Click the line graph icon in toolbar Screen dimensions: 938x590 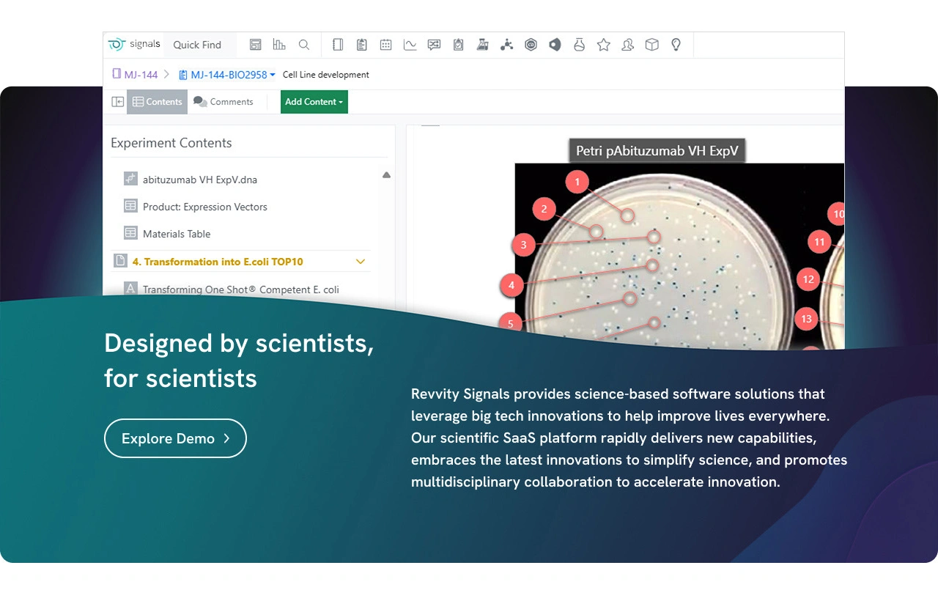[410, 45]
